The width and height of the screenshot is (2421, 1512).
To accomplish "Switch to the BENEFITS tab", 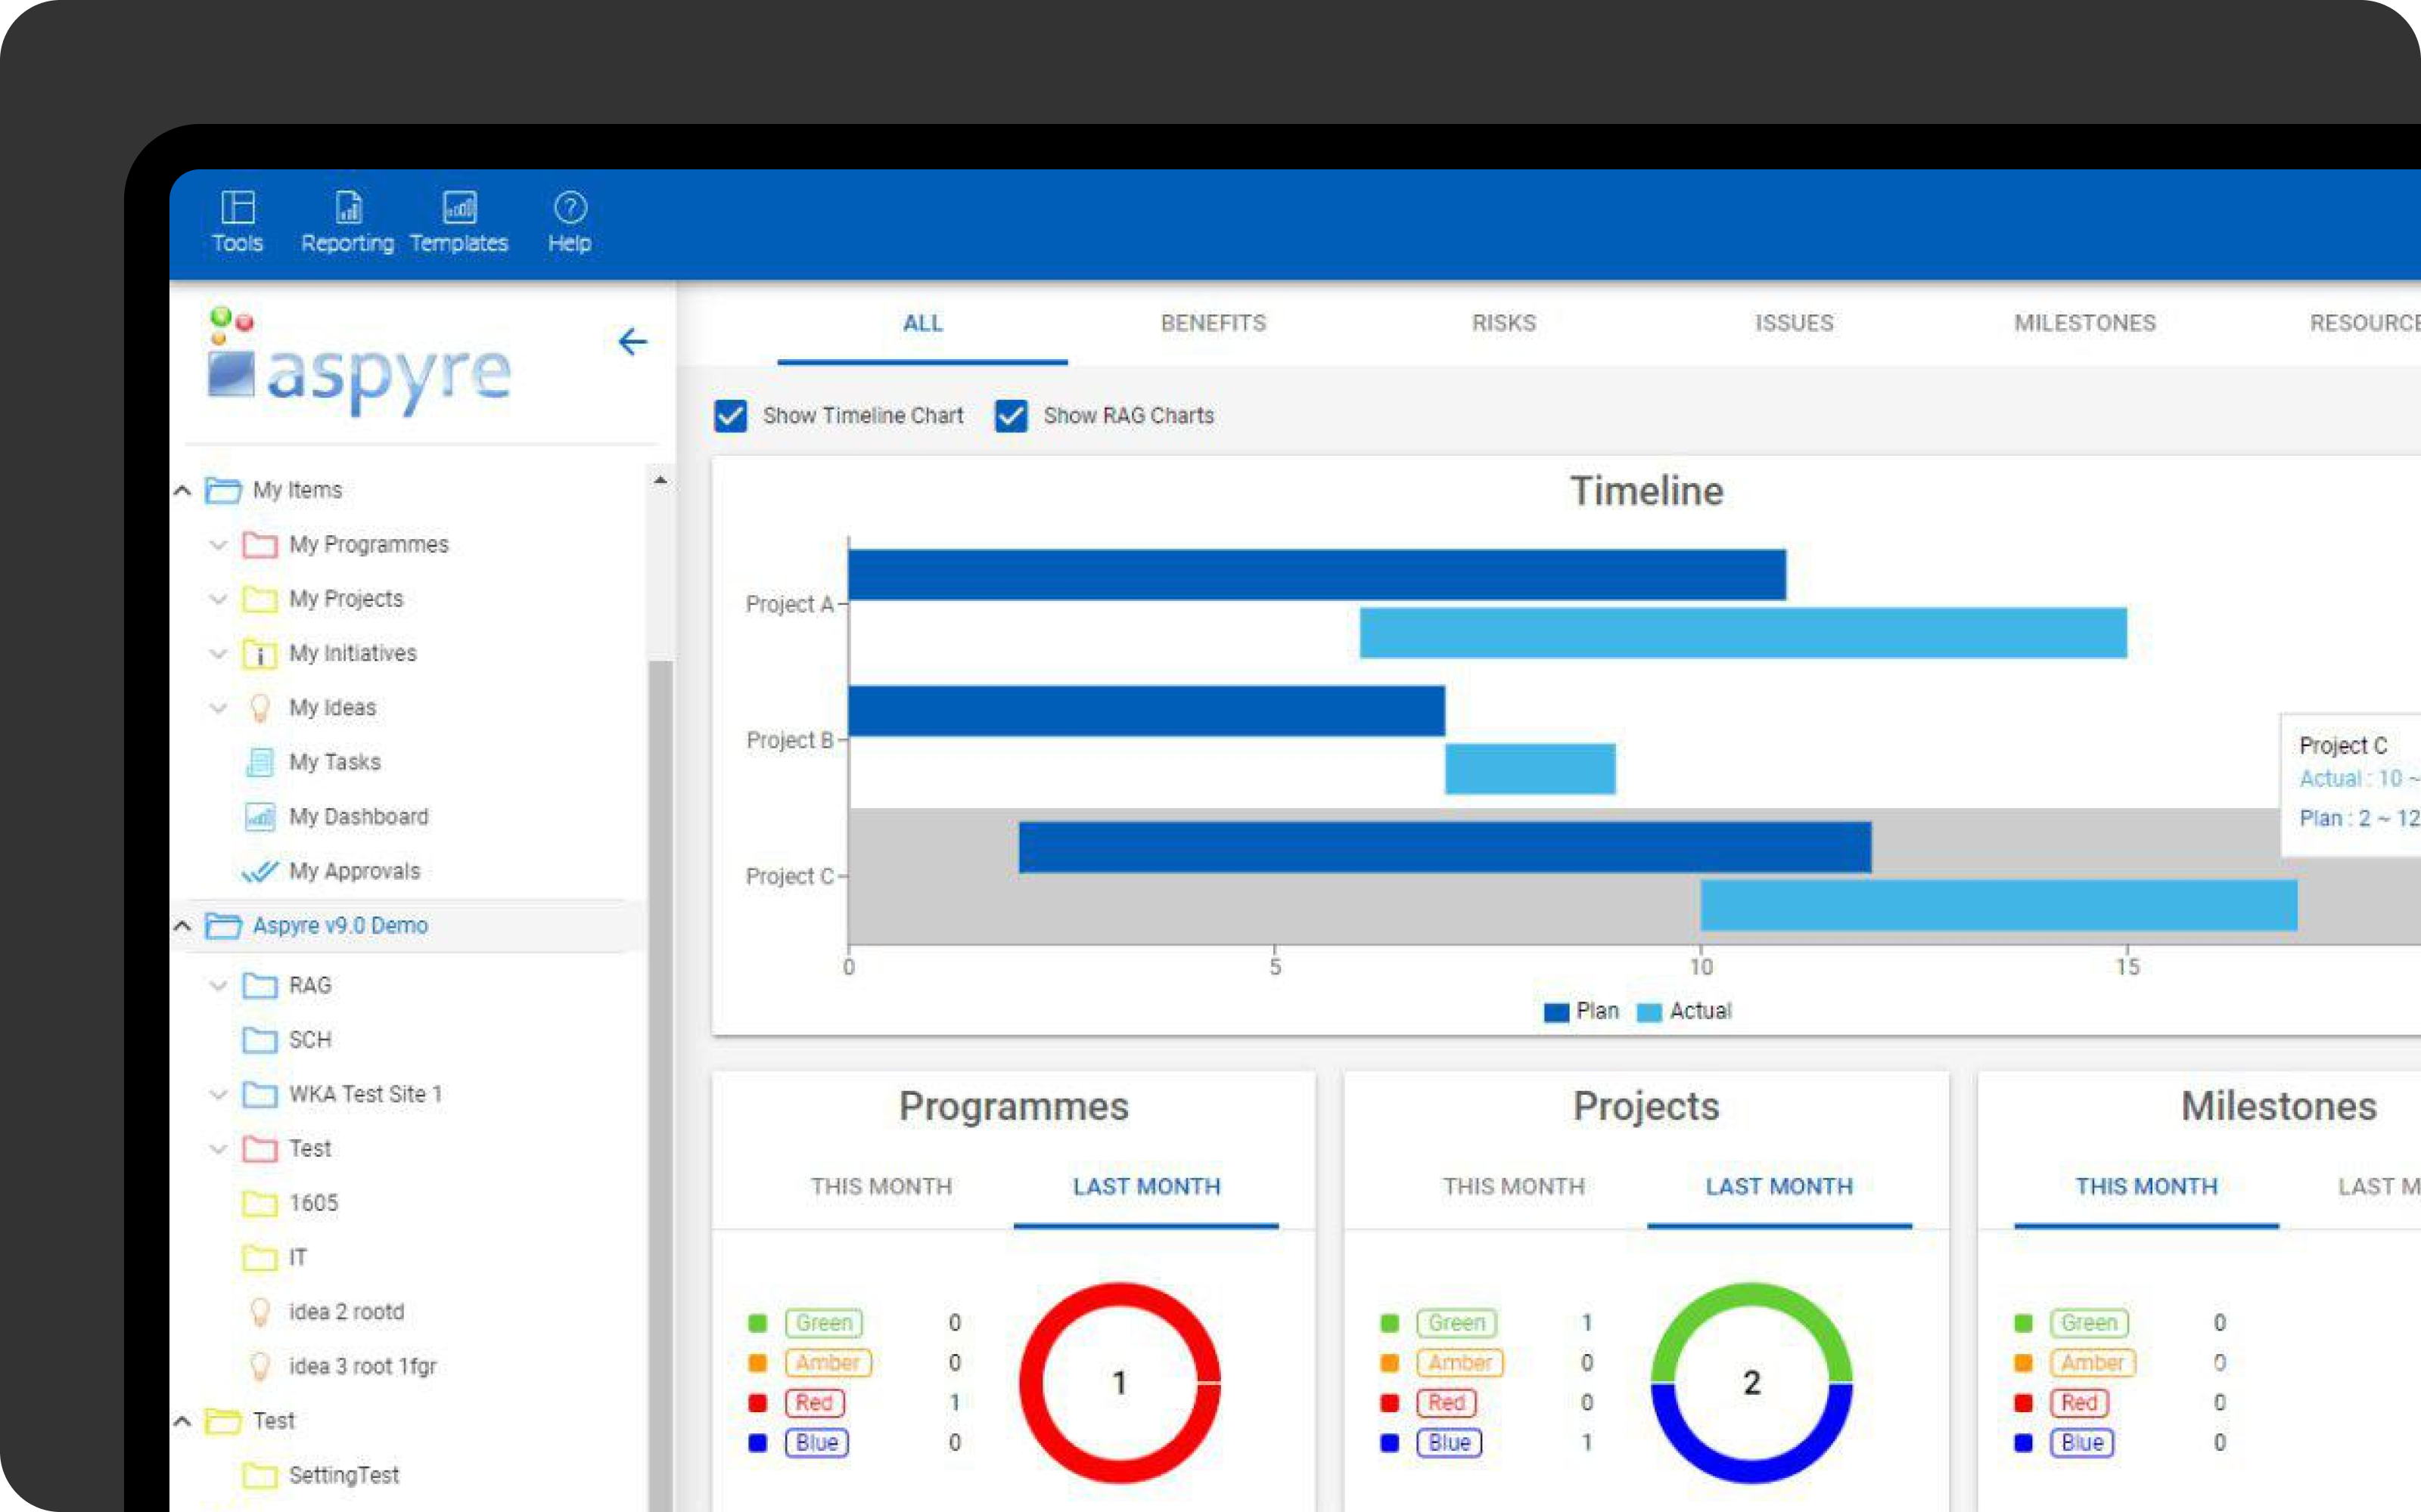I will click(x=1214, y=323).
